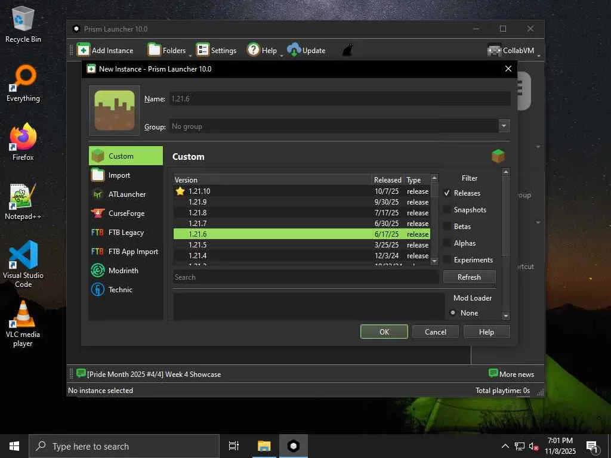The image size is (611, 458).
Task: Click the taskbar search box
Action: (124, 446)
